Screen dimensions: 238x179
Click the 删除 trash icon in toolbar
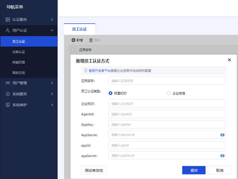point(91,40)
